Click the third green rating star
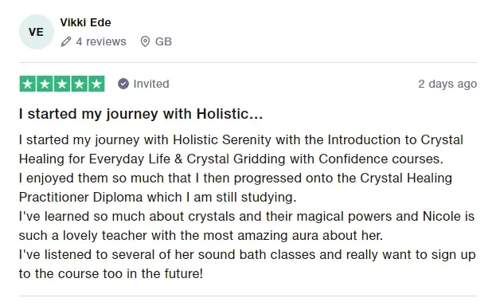Screen dimensions: 496x306 [62, 84]
